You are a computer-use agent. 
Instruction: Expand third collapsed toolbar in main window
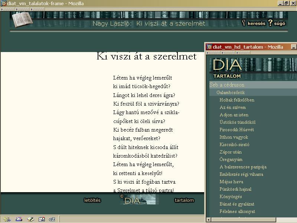point(37,9)
